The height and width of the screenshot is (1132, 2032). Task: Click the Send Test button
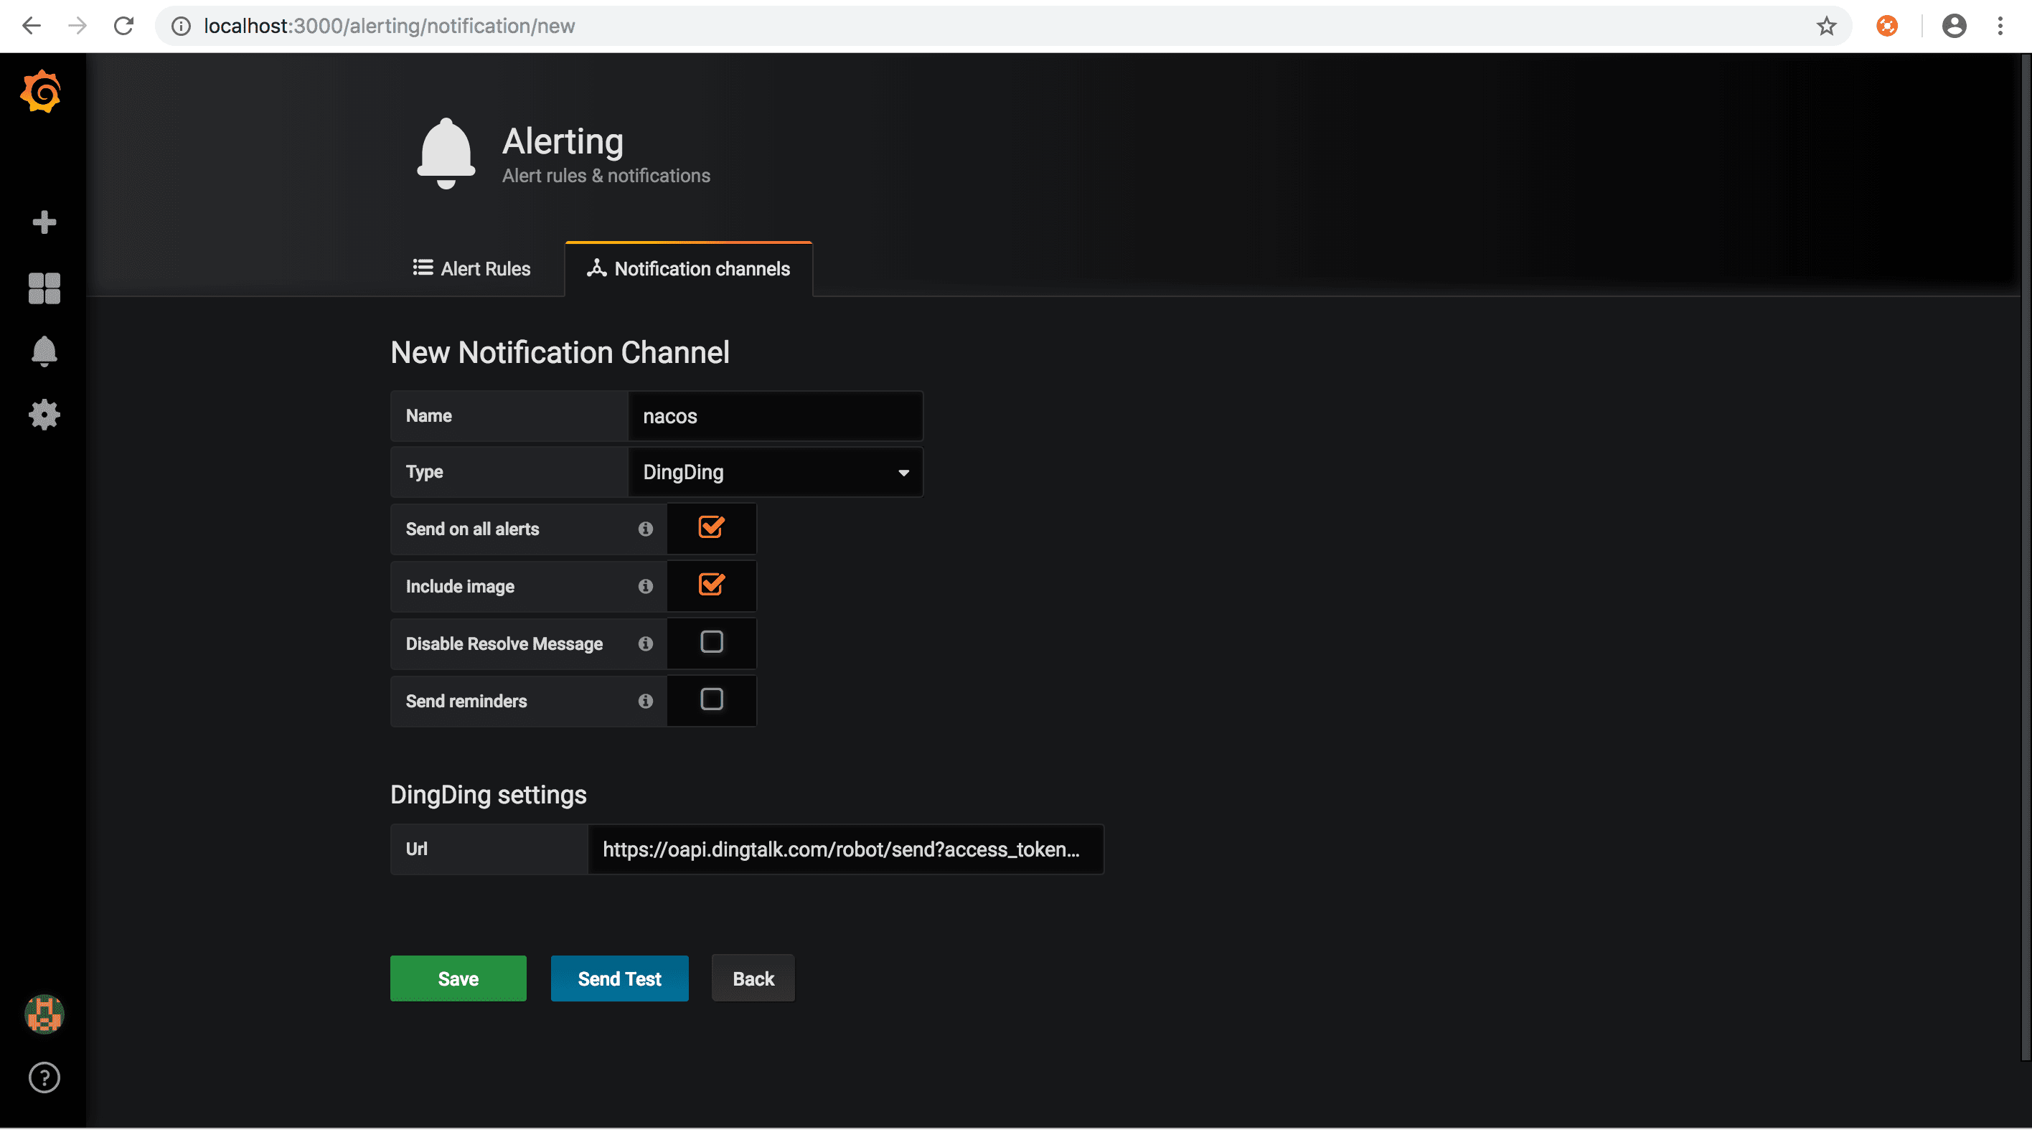[619, 979]
